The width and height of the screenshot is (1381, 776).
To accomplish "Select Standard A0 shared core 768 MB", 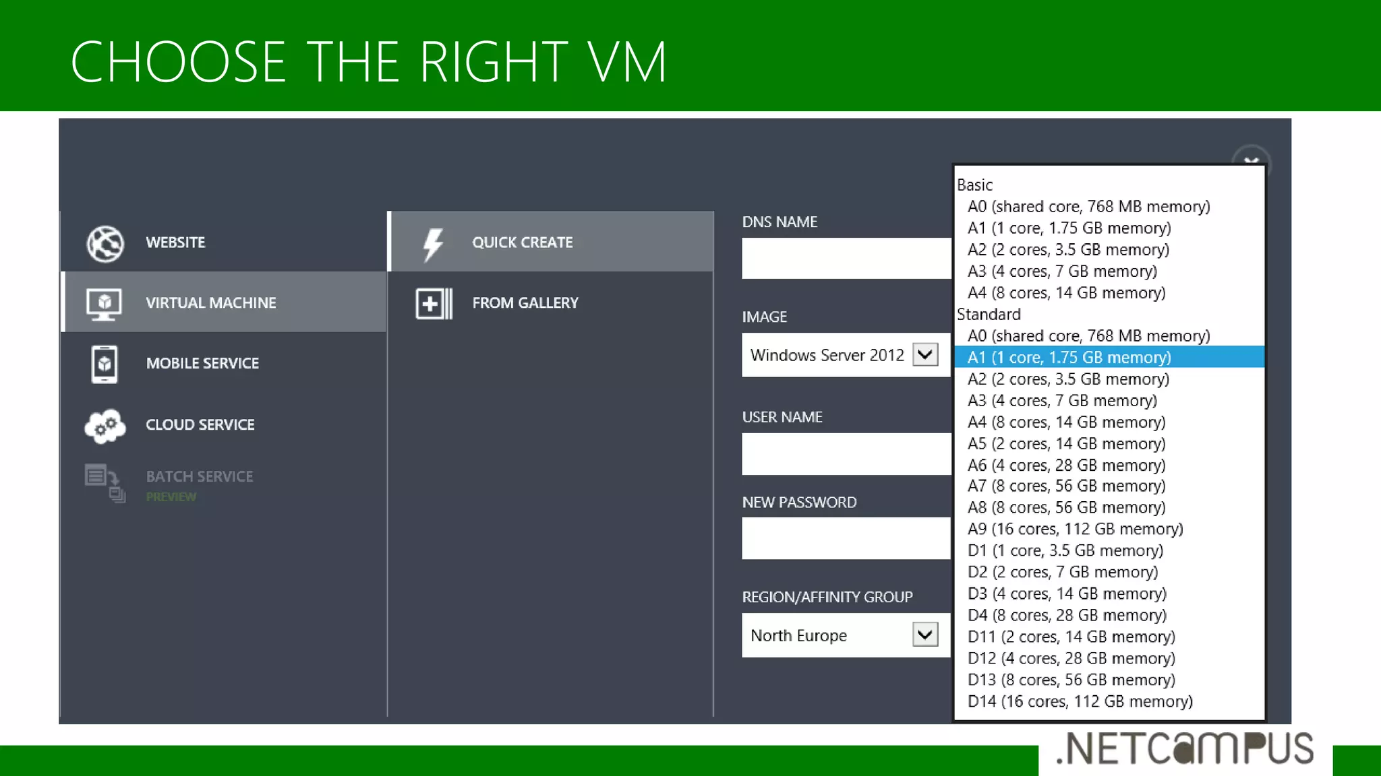I will (x=1109, y=335).
